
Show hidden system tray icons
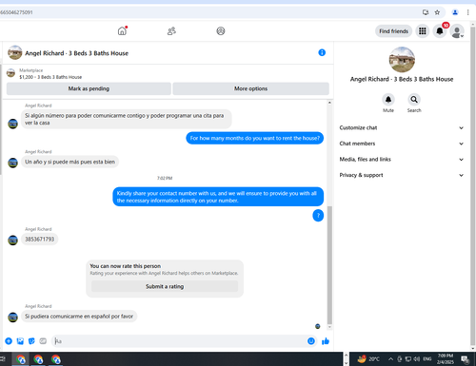coord(390,359)
